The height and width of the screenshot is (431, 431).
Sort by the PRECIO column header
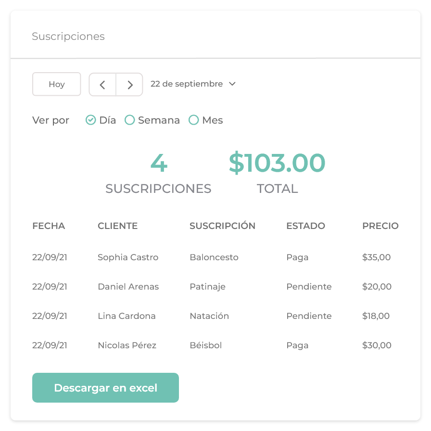380,226
